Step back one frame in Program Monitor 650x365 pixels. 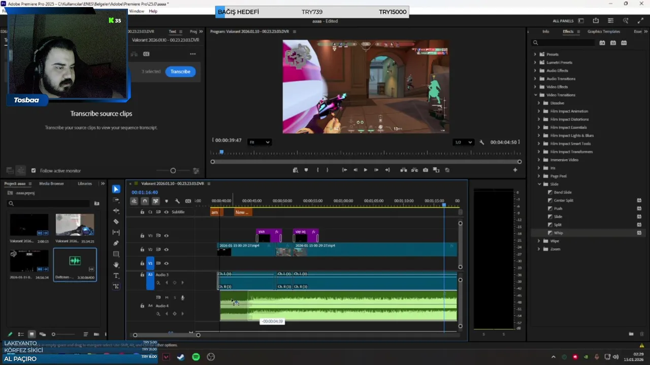tap(355, 170)
